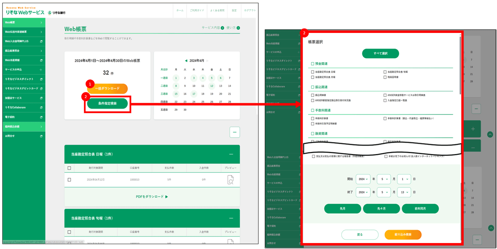This screenshot has width=497, height=249.
Task: Click the PDFをダウンロード link
Action: [x=152, y=197]
